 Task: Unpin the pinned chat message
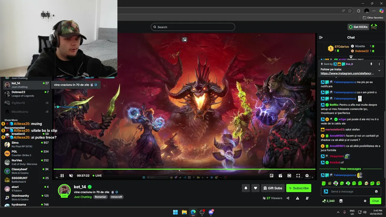click(371, 64)
